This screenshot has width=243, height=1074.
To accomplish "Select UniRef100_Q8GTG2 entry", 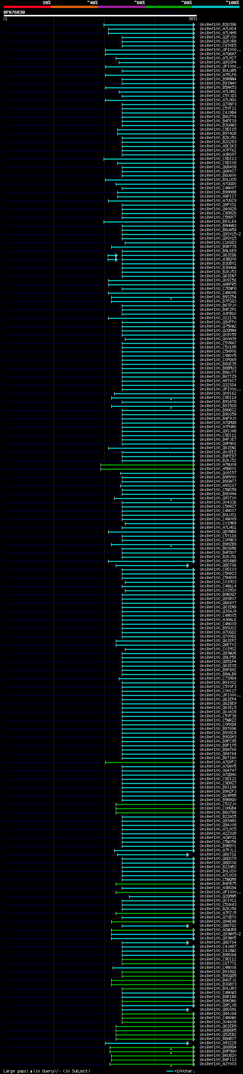I will click(218, 925).
